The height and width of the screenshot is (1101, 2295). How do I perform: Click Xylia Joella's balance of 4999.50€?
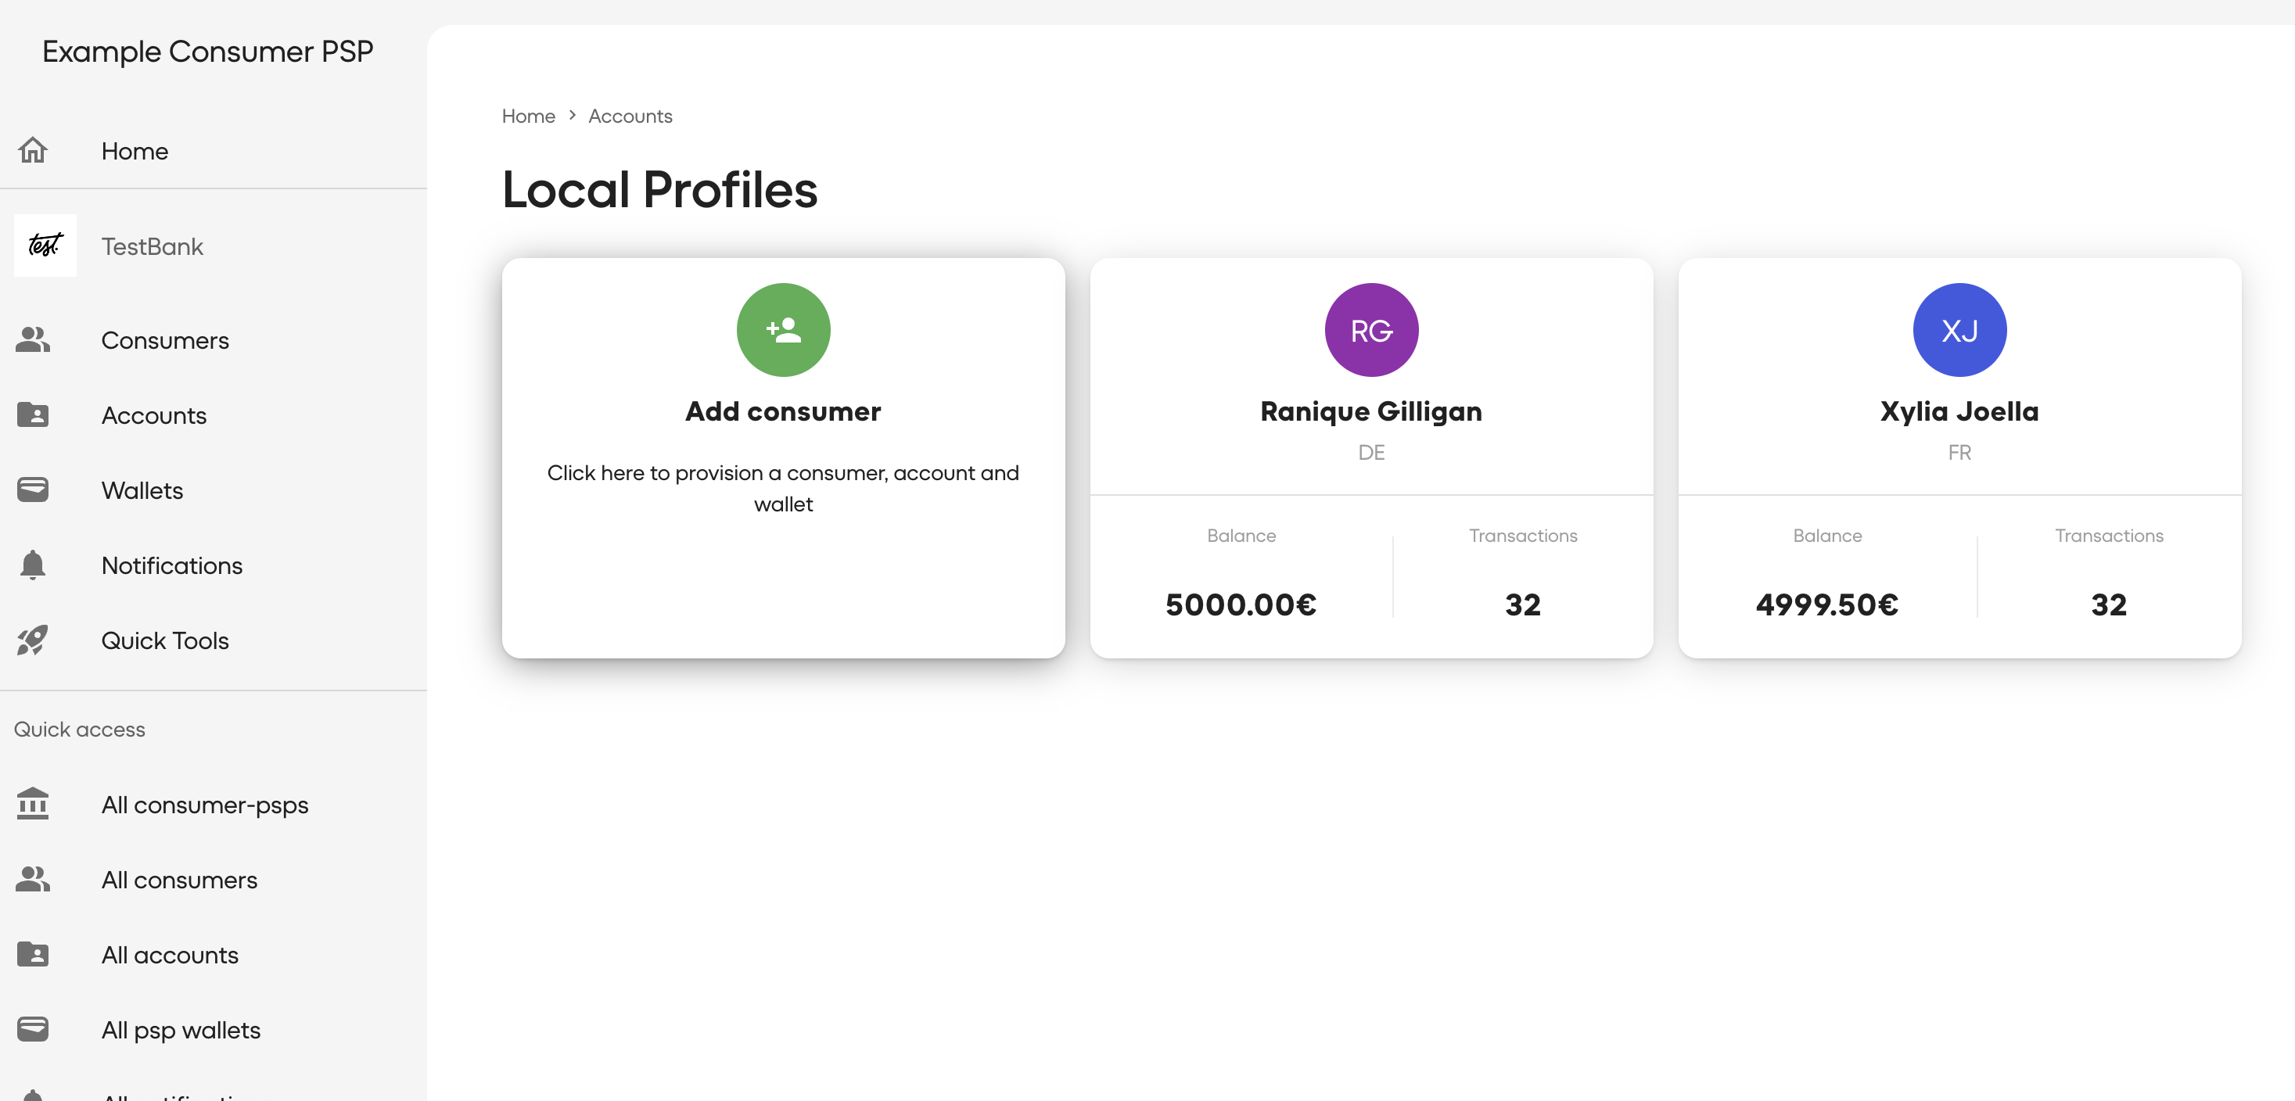click(x=1826, y=604)
